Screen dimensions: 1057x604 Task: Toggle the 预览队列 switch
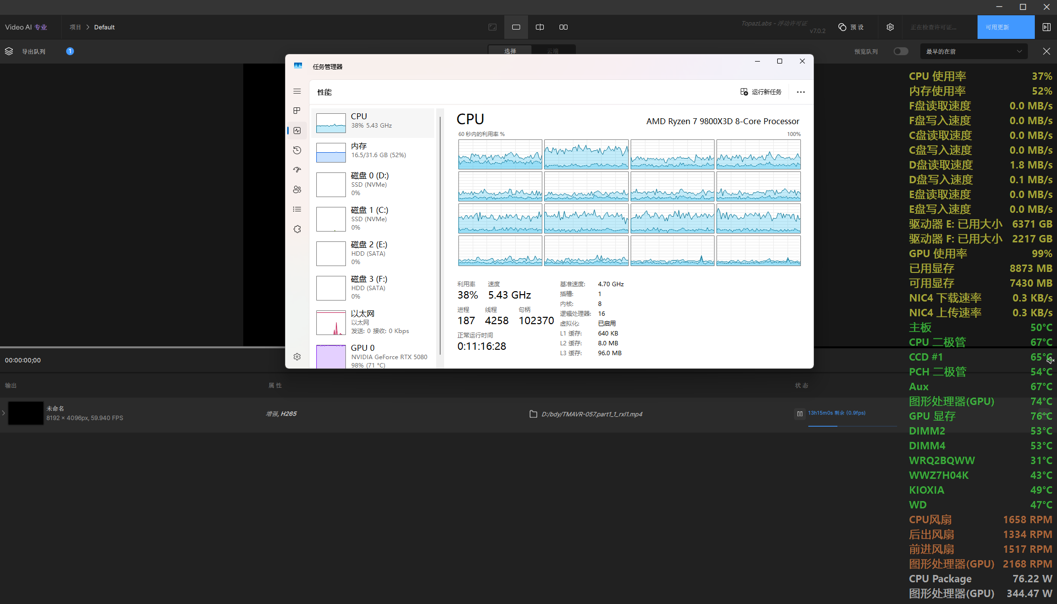901,51
